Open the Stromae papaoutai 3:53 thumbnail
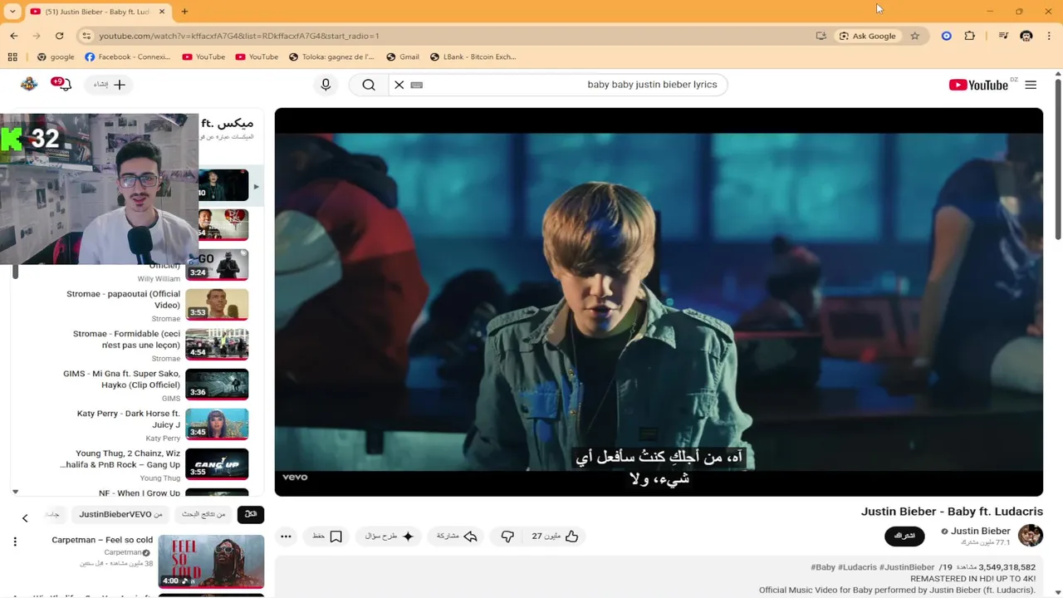The height and width of the screenshot is (598, 1063). [x=217, y=305]
